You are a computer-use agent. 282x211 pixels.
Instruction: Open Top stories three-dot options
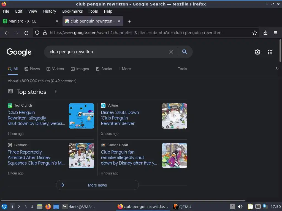[56, 92]
